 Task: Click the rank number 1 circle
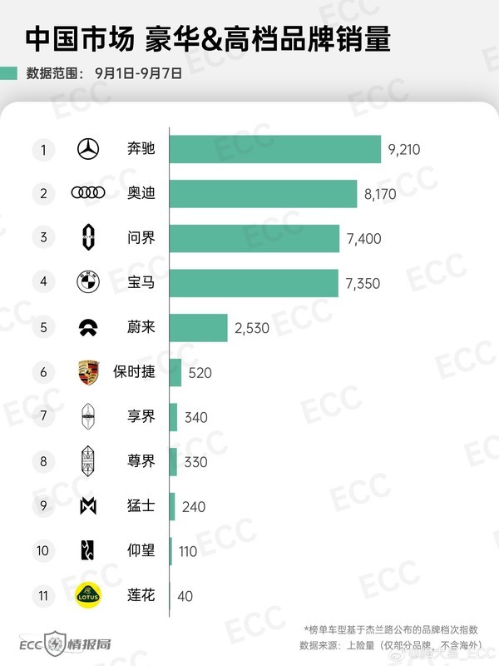(x=42, y=150)
